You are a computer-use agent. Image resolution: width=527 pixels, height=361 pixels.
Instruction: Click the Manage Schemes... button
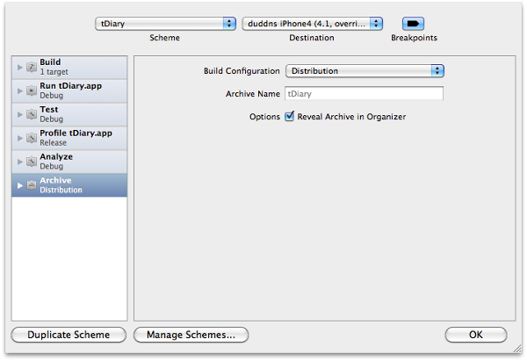(191, 335)
